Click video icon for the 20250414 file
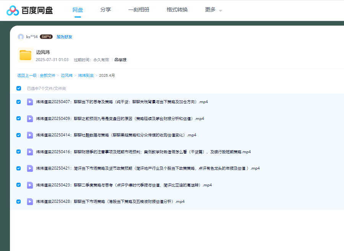 pos(30,135)
